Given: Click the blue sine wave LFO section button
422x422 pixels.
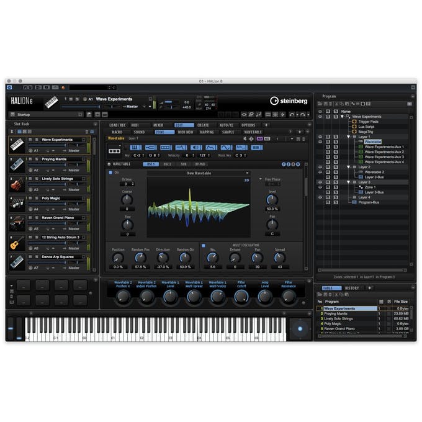Looking at the screenshot, I should tap(227, 148).
